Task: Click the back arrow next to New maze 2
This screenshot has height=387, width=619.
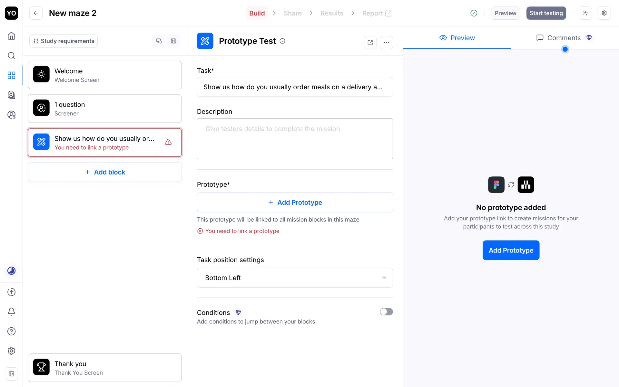Action: pyautogui.click(x=36, y=13)
